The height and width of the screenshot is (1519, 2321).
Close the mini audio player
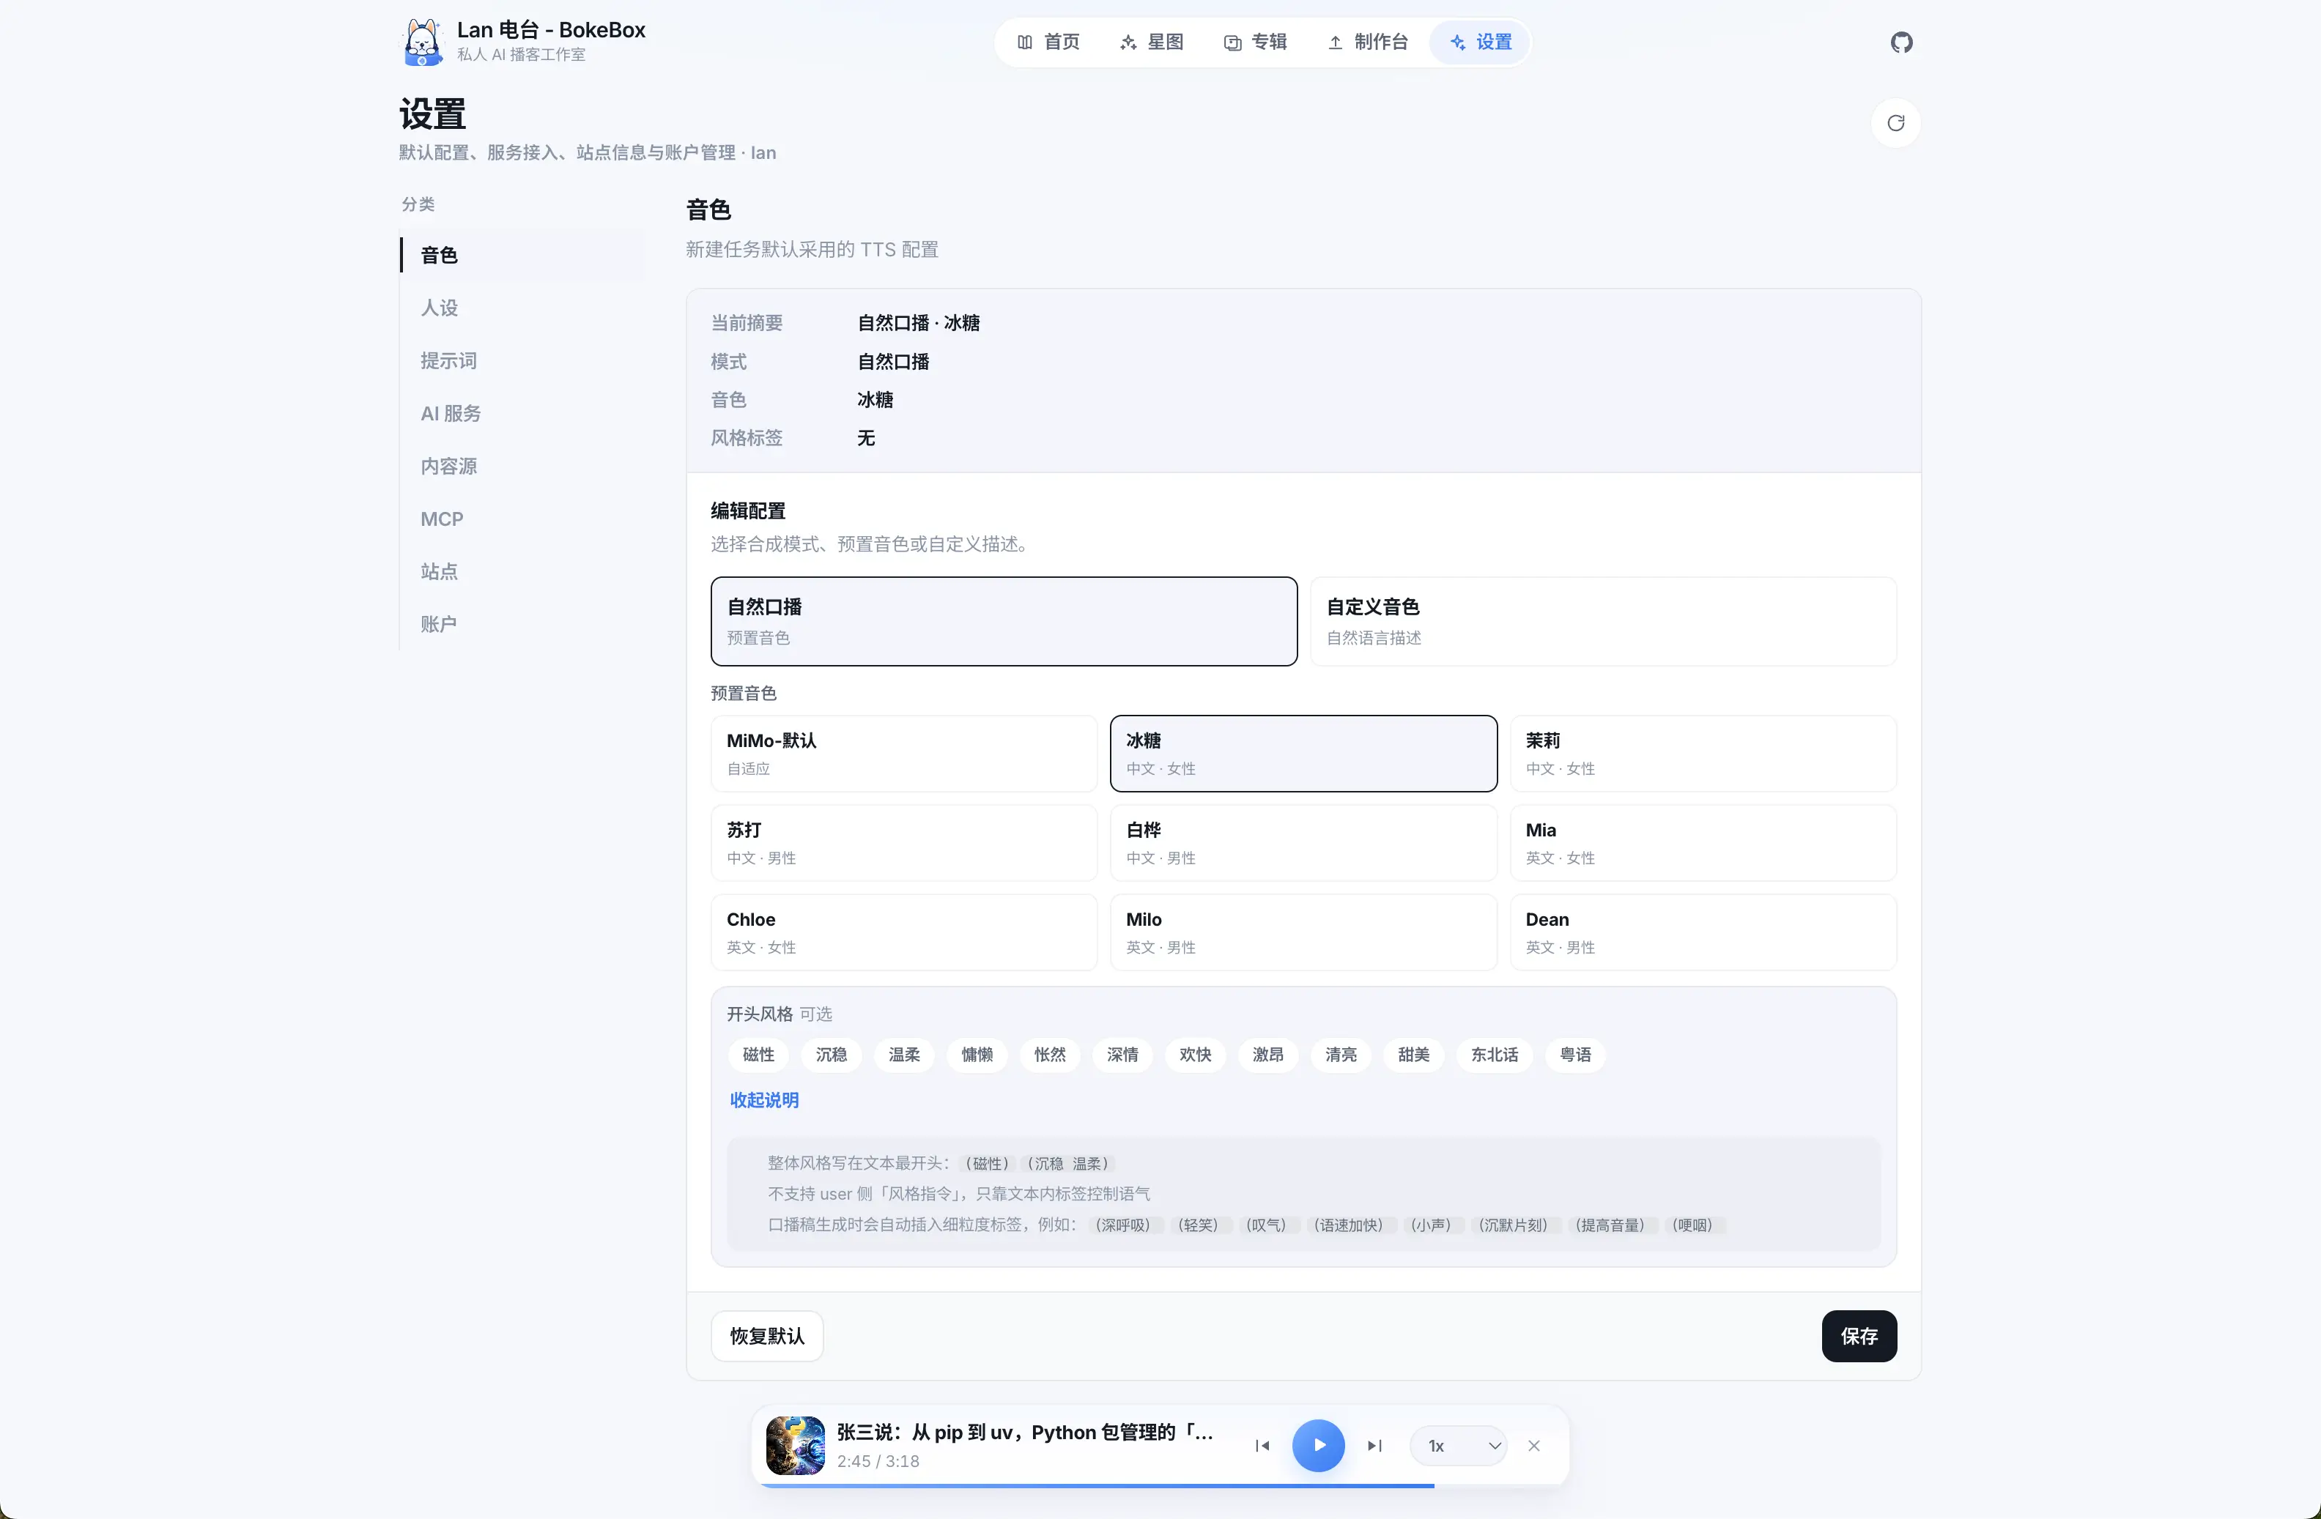pos(1533,1445)
